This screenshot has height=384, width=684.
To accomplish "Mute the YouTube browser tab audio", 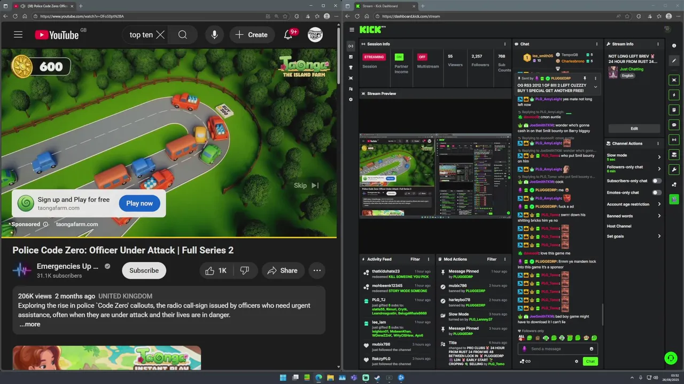I will pos(23,6).
